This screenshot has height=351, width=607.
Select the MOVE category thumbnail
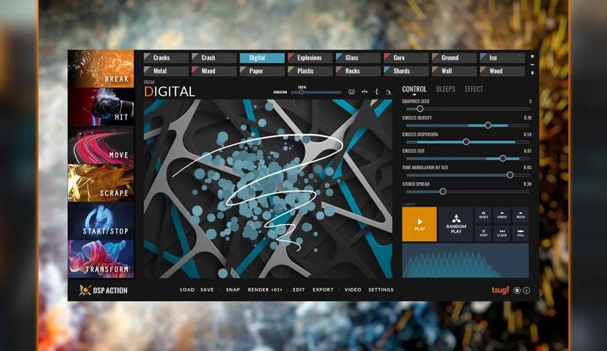click(x=101, y=144)
